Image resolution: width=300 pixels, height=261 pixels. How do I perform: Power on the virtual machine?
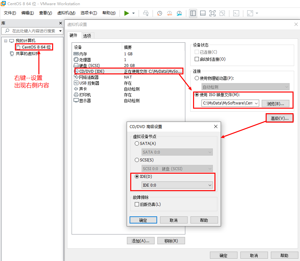tap(127, 13)
